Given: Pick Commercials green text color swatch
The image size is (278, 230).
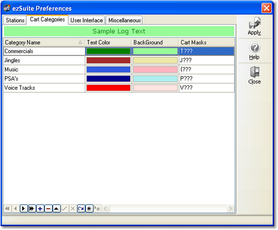Looking at the screenshot, I should click(109, 51).
